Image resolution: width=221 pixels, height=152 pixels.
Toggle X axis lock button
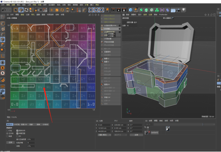pyautogui.click(x=91, y=10)
